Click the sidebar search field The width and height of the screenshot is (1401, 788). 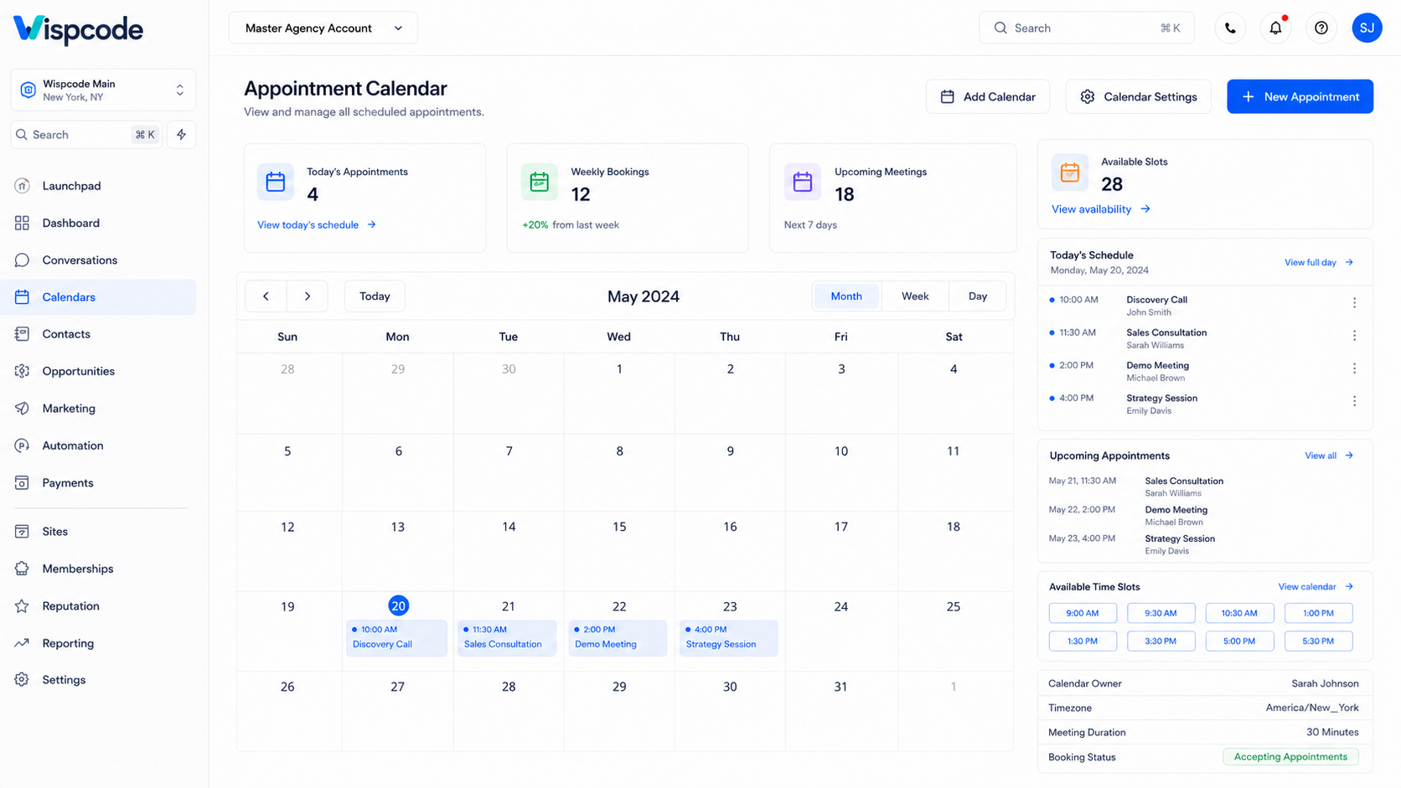click(86, 135)
